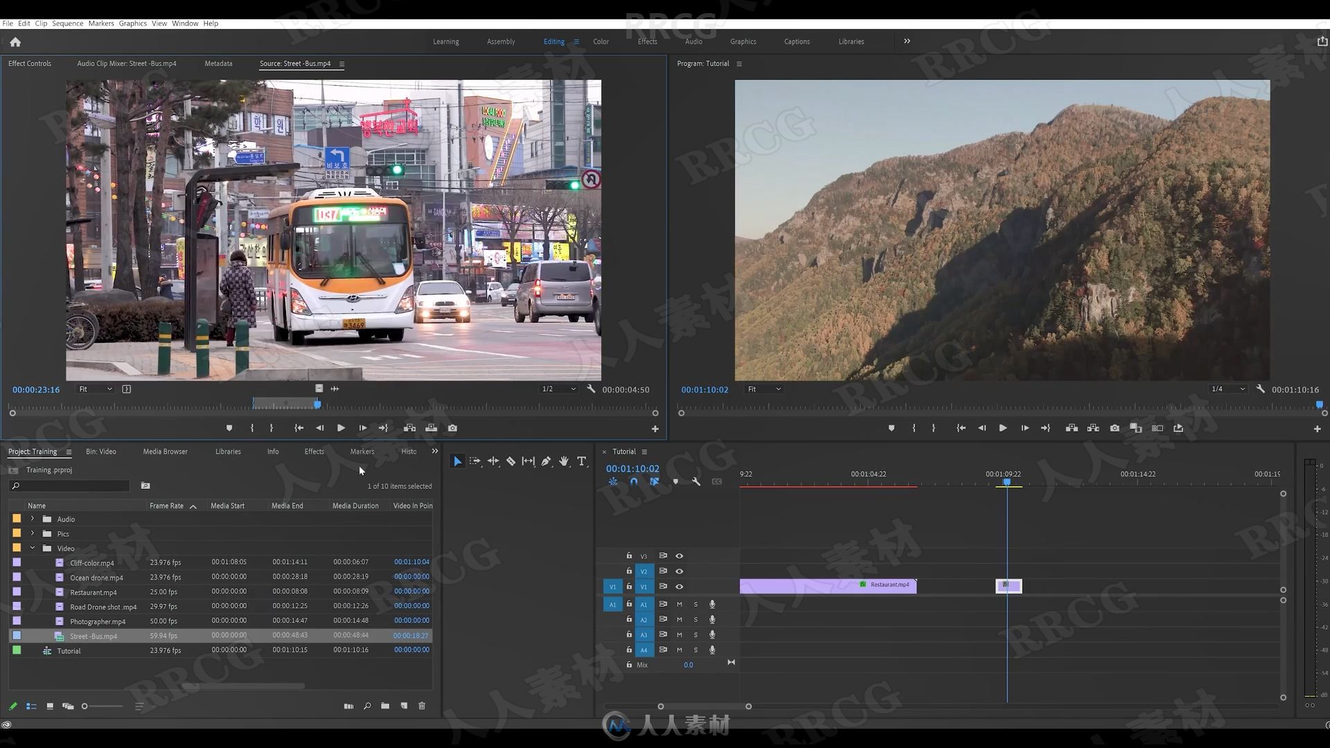Select the Hand tool
This screenshot has width=1330, height=748.
564,461
